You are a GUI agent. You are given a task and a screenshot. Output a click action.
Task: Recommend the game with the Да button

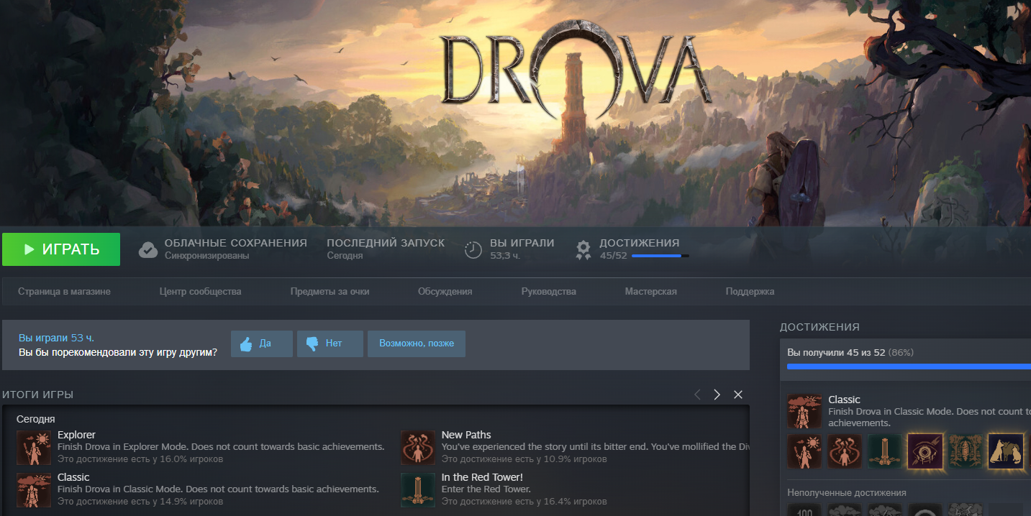coord(262,344)
